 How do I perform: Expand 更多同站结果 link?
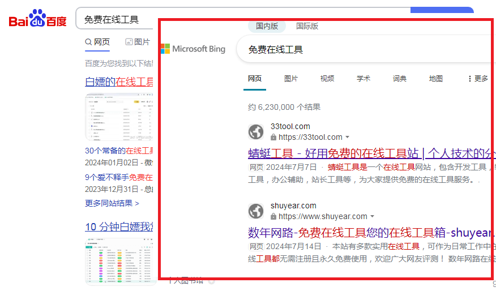[x=112, y=203]
